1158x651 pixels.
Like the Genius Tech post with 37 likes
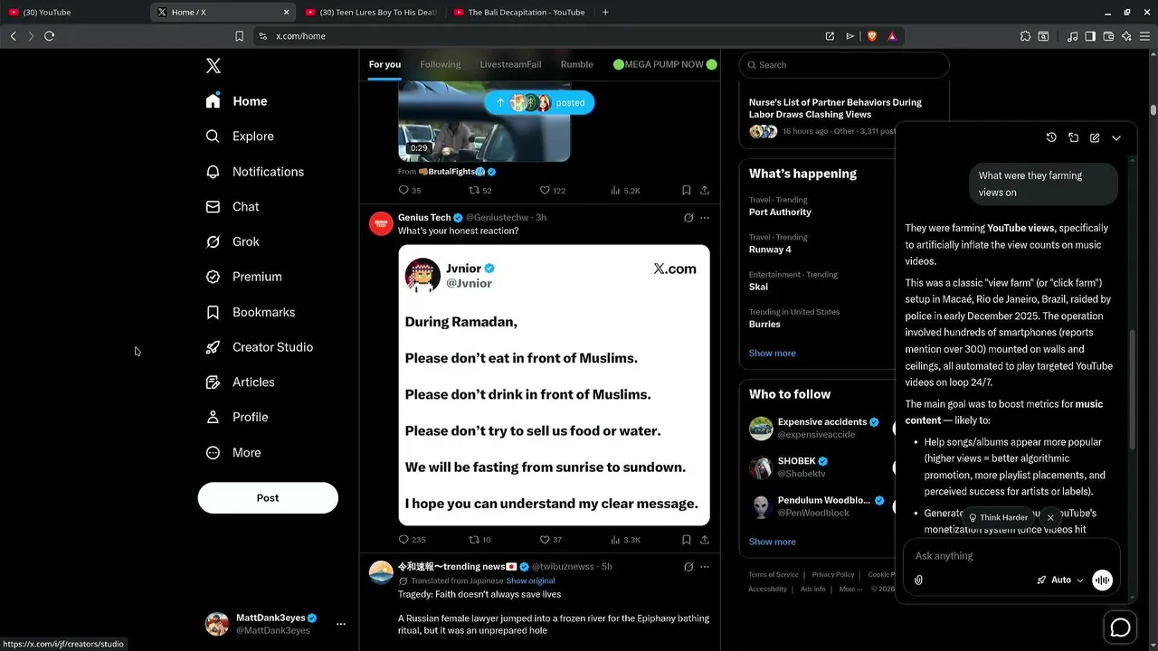(x=550, y=540)
